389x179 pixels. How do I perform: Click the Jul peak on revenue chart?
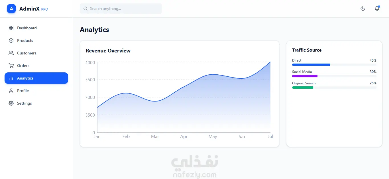(x=270, y=62)
